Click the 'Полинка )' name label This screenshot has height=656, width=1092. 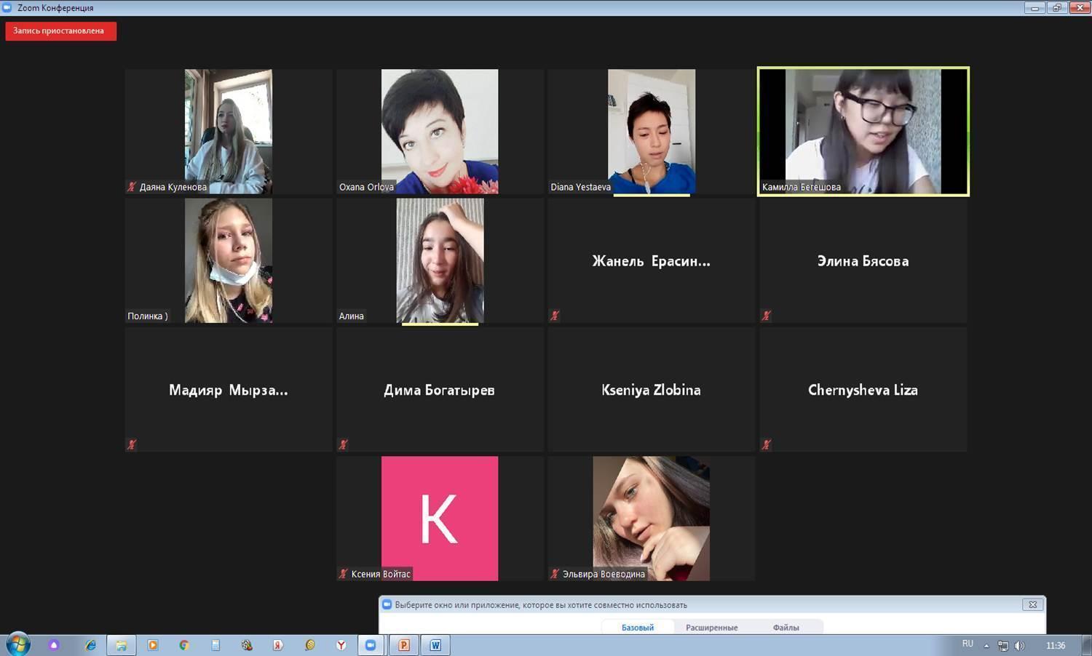click(x=148, y=316)
